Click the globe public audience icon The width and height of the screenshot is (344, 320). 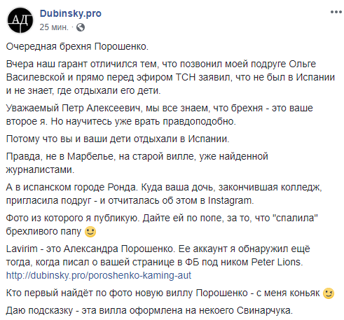pos(81,27)
